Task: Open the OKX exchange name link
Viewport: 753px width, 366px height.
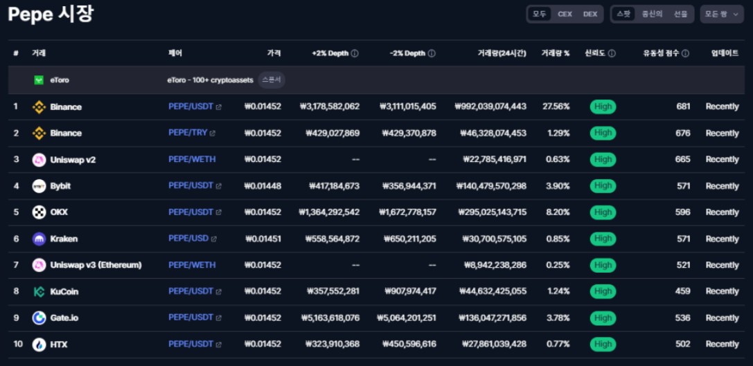Action: [59, 212]
